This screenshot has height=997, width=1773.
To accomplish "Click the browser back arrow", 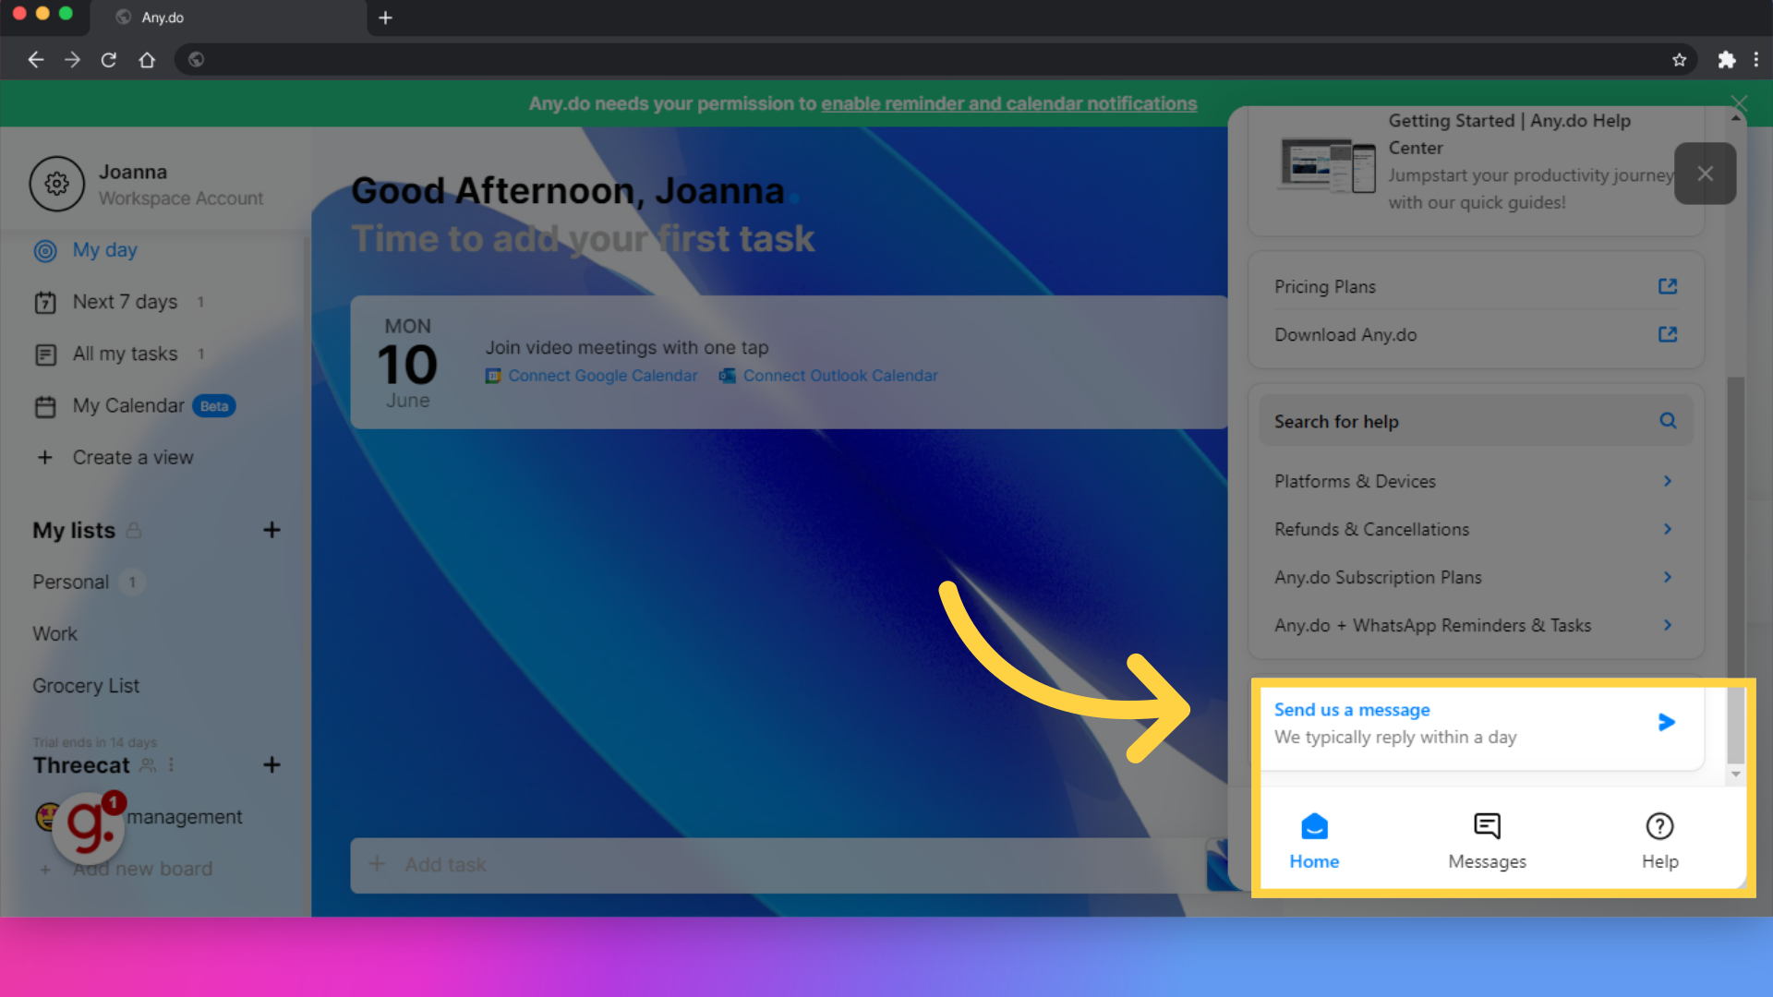I will (x=36, y=60).
